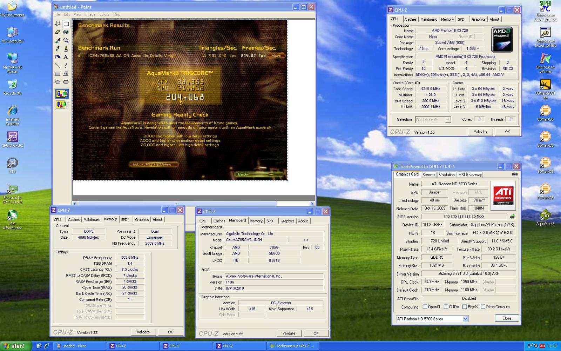Click the GPU-Z BIOS save chip icon
Image resolution: width=561 pixels, height=351 pixels.
click(x=512, y=217)
